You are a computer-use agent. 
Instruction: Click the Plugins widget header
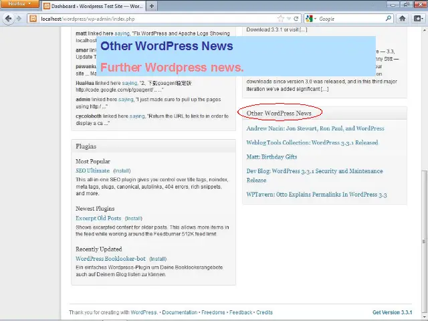(153, 146)
